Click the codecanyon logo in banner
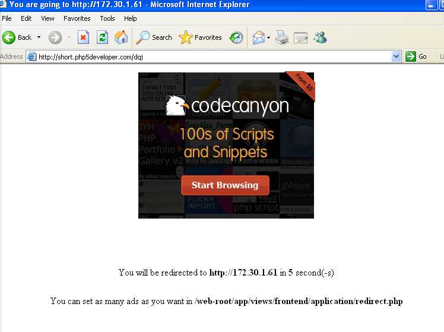This screenshot has height=332, width=444. click(x=227, y=105)
